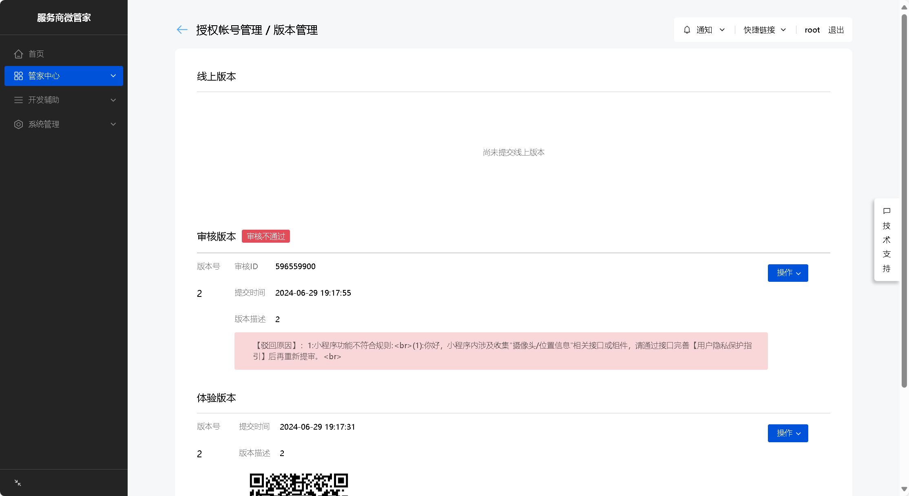Expand the 开发辅助 menu chevron
This screenshot has height=496, width=909.
point(113,100)
